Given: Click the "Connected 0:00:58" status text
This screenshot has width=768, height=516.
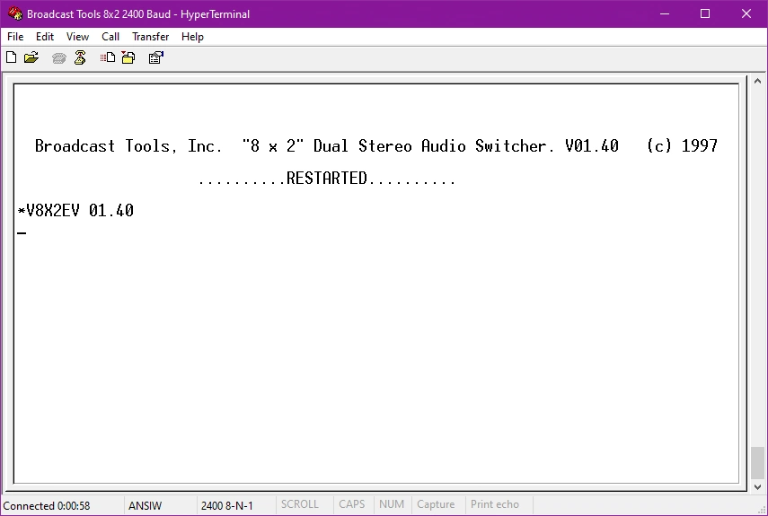Looking at the screenshot, I should (x=47, y=505).
